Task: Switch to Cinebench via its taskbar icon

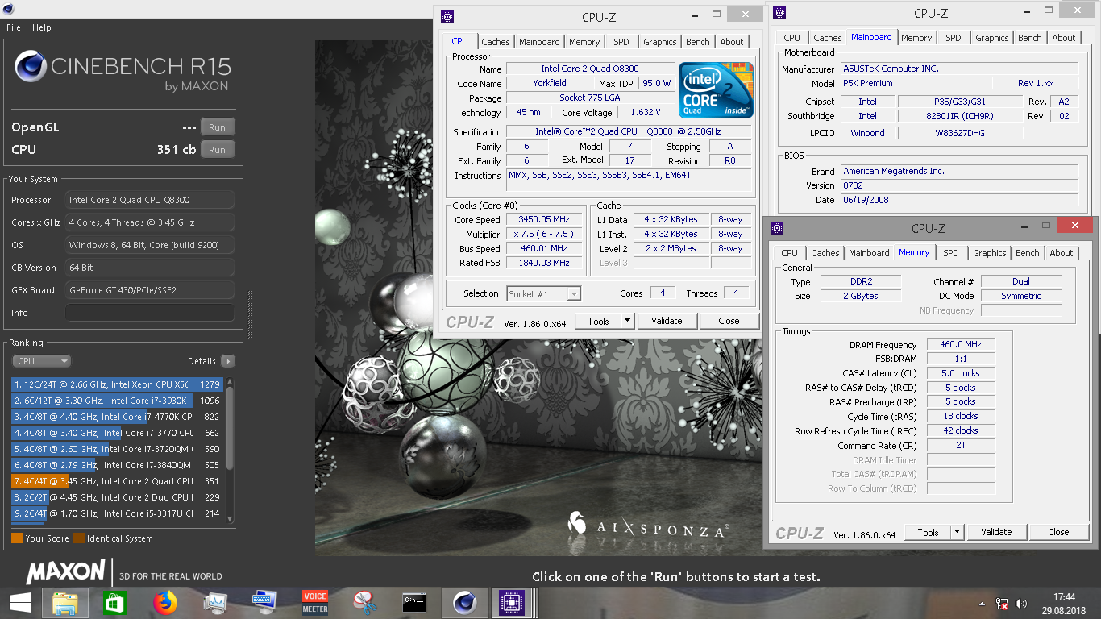Action: pos(464,602)
